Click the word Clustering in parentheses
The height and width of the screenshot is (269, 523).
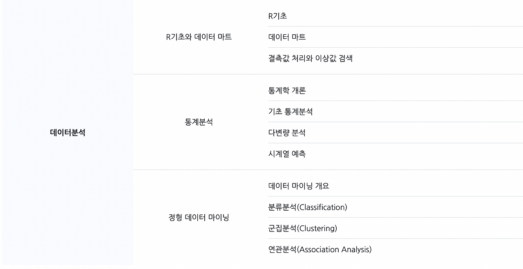(317, 228)
